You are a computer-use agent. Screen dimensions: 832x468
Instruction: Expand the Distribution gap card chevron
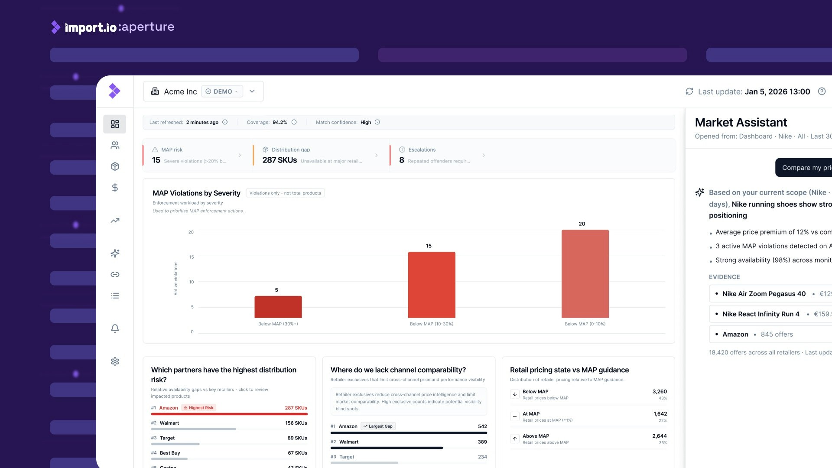click(376, 155)
